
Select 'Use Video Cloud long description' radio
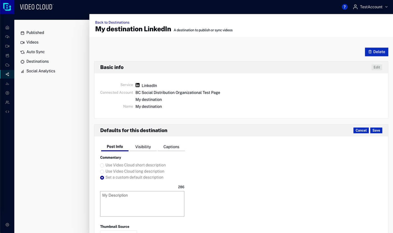pyautogui.click(x=102, y=172)
